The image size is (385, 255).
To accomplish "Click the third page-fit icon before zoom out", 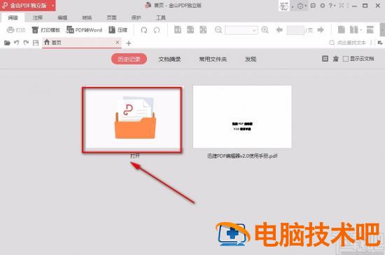I will (203, 29).
